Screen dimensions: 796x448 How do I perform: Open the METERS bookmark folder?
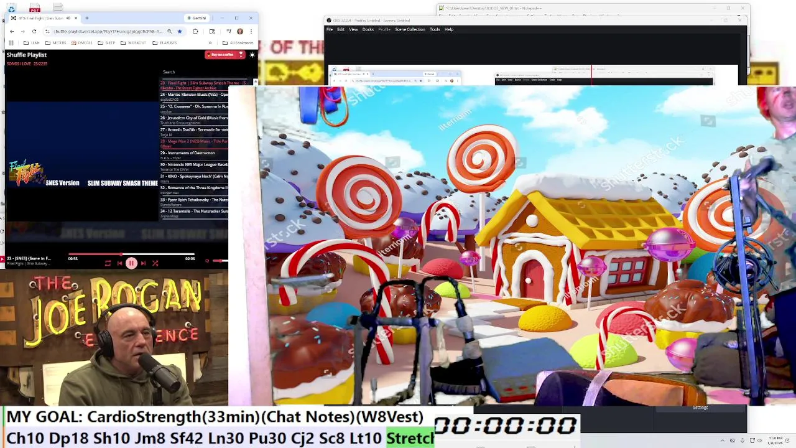(x=56, y=43)
